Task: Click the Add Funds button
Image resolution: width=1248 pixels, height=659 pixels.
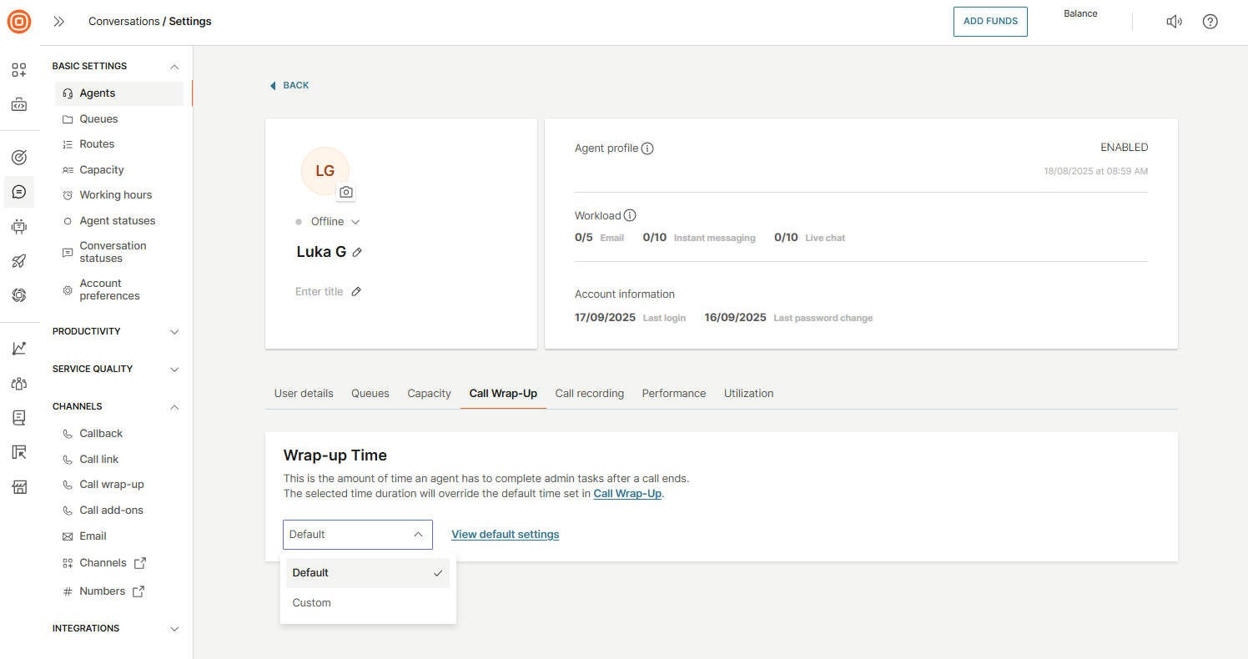Action: point(989,22)
